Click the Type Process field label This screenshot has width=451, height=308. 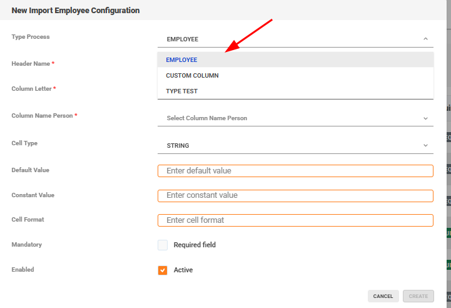coord(31,37)
